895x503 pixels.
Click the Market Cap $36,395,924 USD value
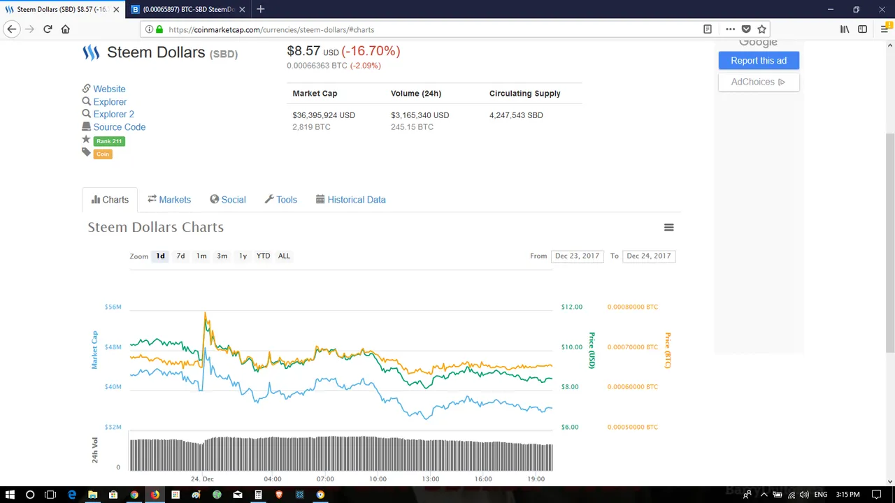pos(324,115)
